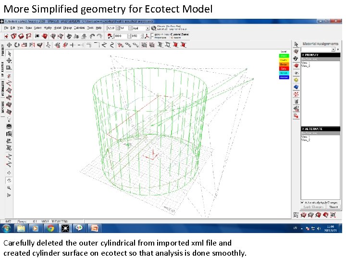Click the Link objects chain icon
The height and width of the screenshot is (260, 346).
click(x=128, y=45)
